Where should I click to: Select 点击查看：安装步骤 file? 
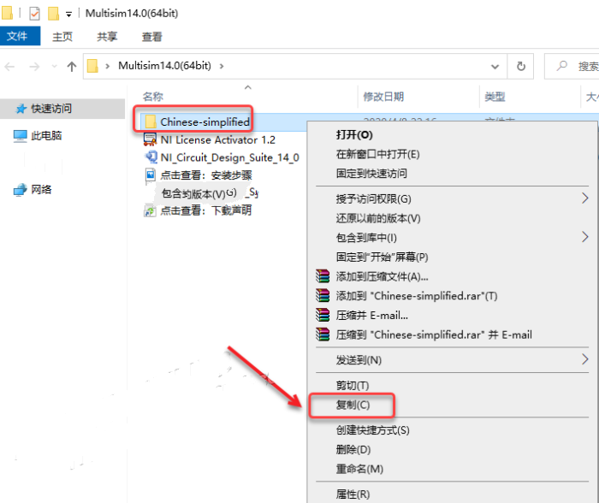coord(206,175)
